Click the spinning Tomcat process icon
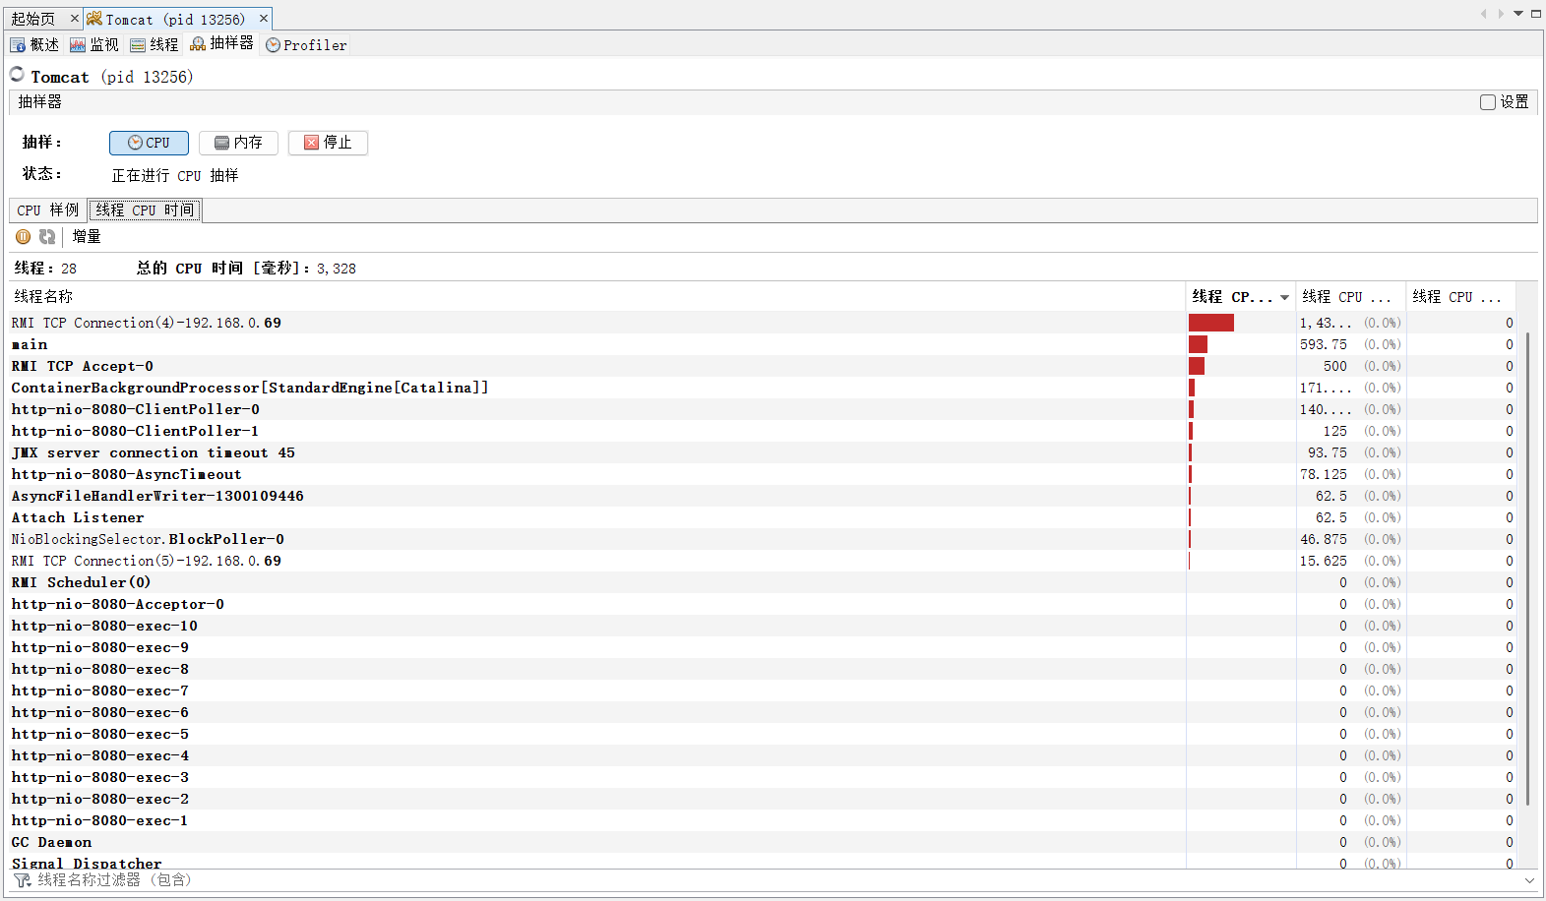Viewport: 1546px width, 901px height. click(x=17, y=75)
